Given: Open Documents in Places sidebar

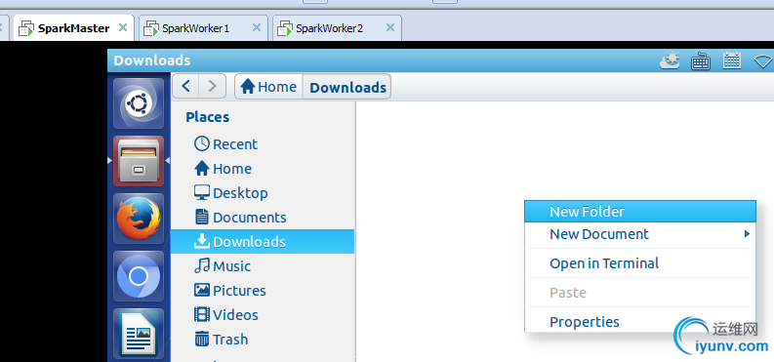Looking at the screenshot, I should pos(263,217).
